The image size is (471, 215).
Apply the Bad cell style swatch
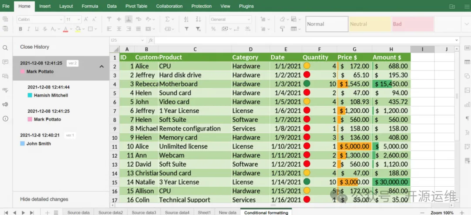coord(412,24)
